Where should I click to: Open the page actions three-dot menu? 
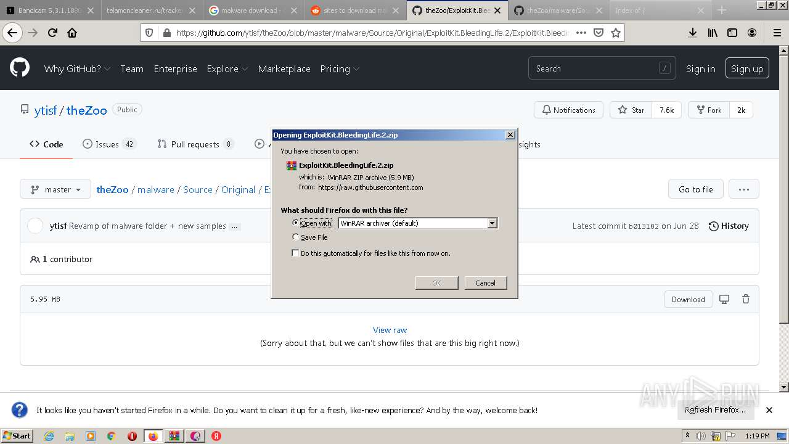pyautogui.click(x=581, y=33)
